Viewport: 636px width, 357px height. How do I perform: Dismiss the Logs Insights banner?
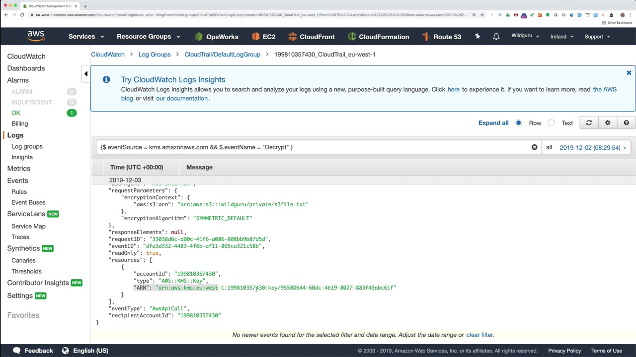tap(629, 73)
